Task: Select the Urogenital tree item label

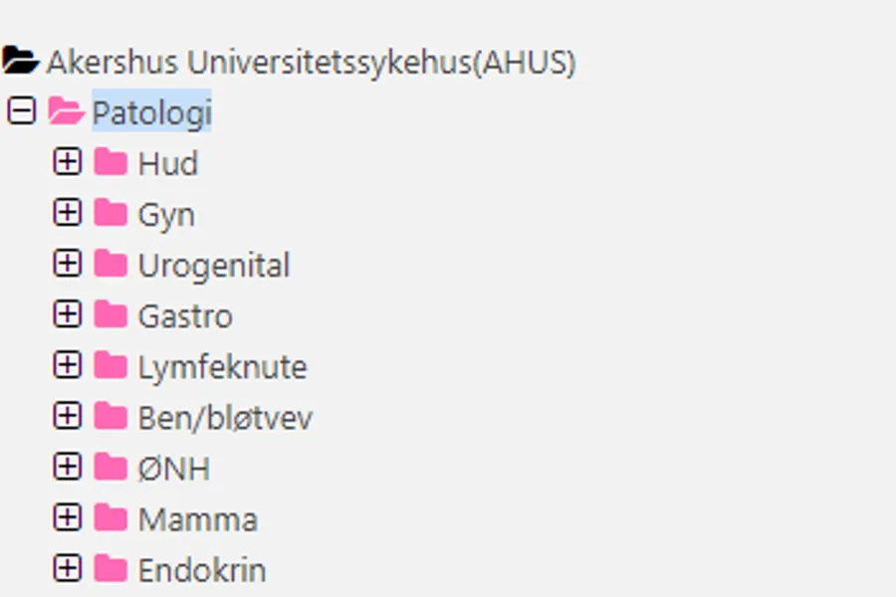Action: [x=214, y=266]
